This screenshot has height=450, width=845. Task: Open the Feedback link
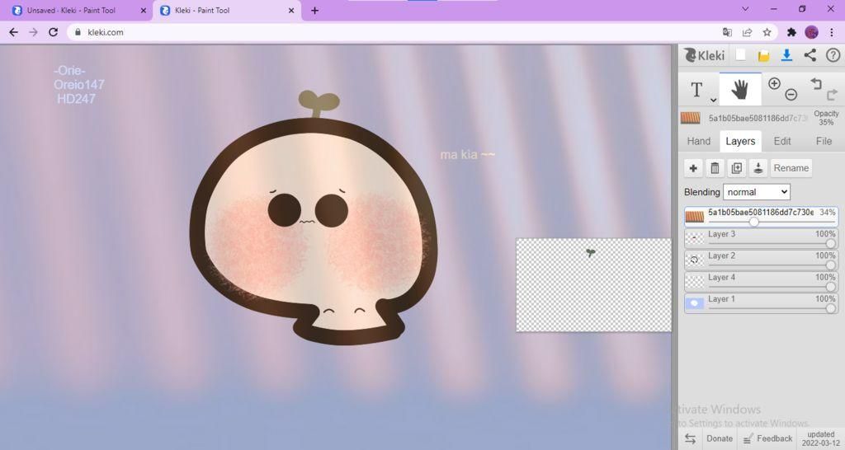(x=768, y=438)
